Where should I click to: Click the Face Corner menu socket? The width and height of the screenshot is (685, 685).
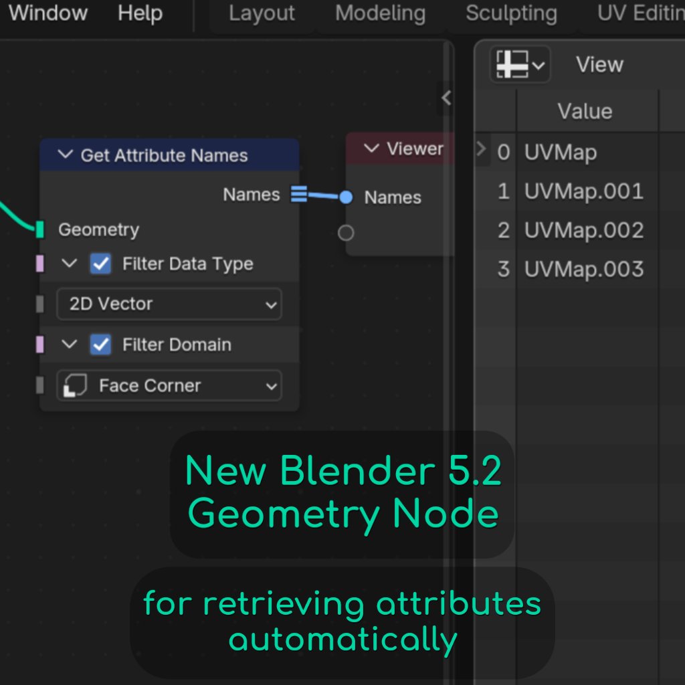click(39, 385)
